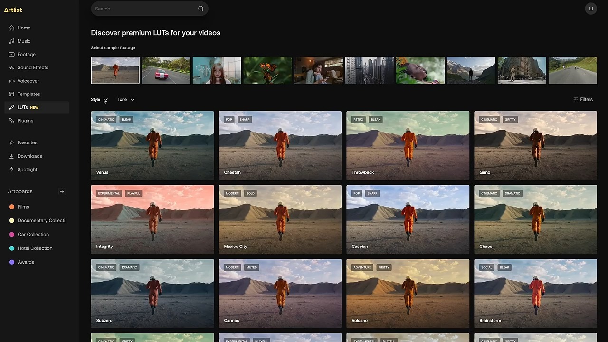The image size is (608, 342).
Task: Click the Plugins icon in the sidebar
Action: click(11, 121)
